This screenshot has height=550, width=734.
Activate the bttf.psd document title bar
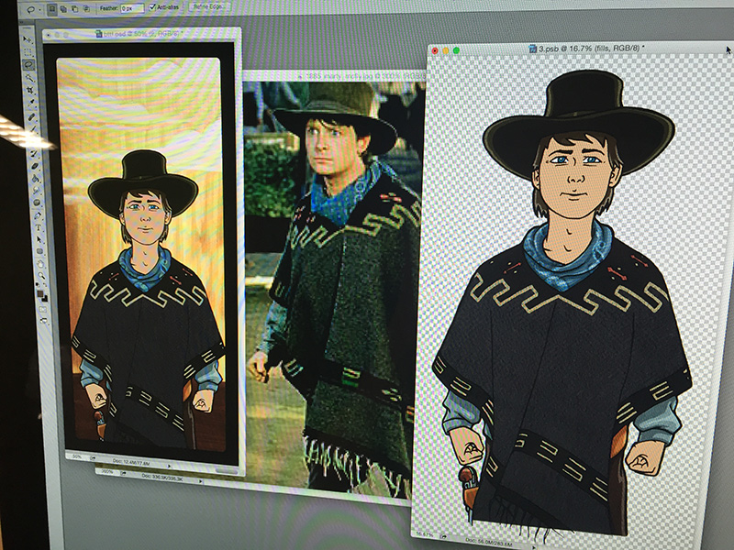pos(140,34)
